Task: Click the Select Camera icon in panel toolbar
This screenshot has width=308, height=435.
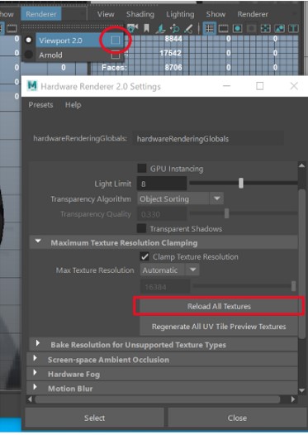Action: [132, 28]
